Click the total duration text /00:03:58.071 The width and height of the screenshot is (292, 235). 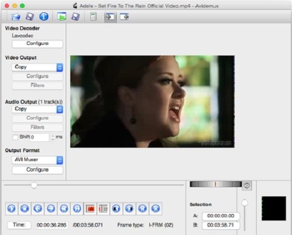tap(88, 225)
